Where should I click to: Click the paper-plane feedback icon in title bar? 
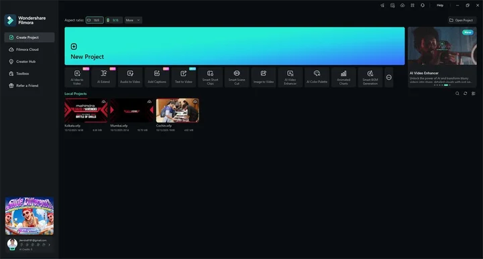coord(382,5)
